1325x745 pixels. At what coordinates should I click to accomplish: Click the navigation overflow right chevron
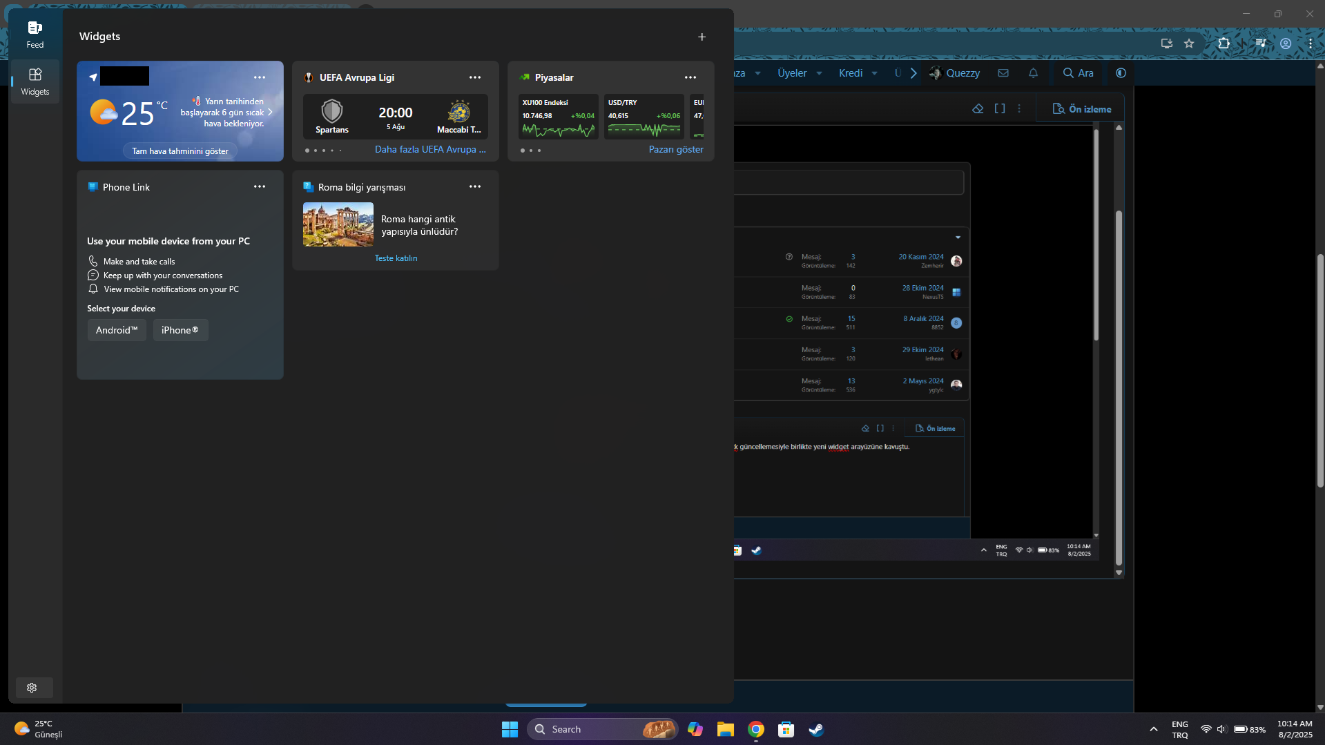(x=913, y=73)
